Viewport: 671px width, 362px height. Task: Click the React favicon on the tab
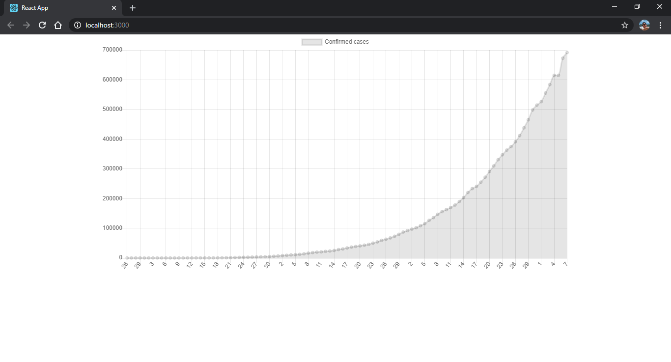[x=14, y=8]
